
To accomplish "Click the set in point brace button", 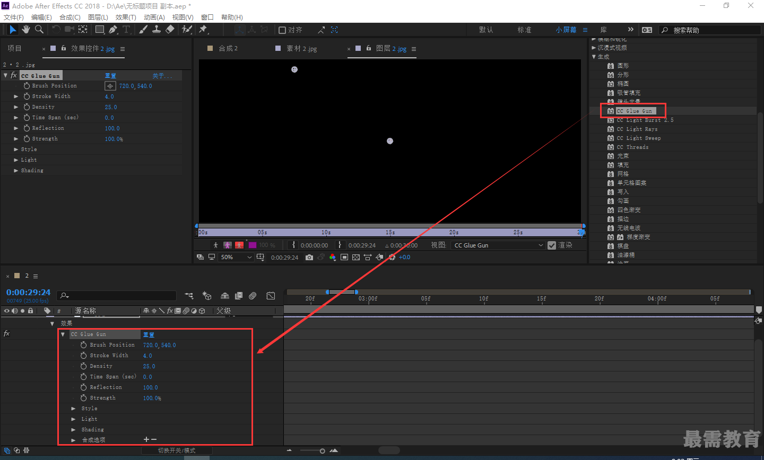I will point(293,245).
